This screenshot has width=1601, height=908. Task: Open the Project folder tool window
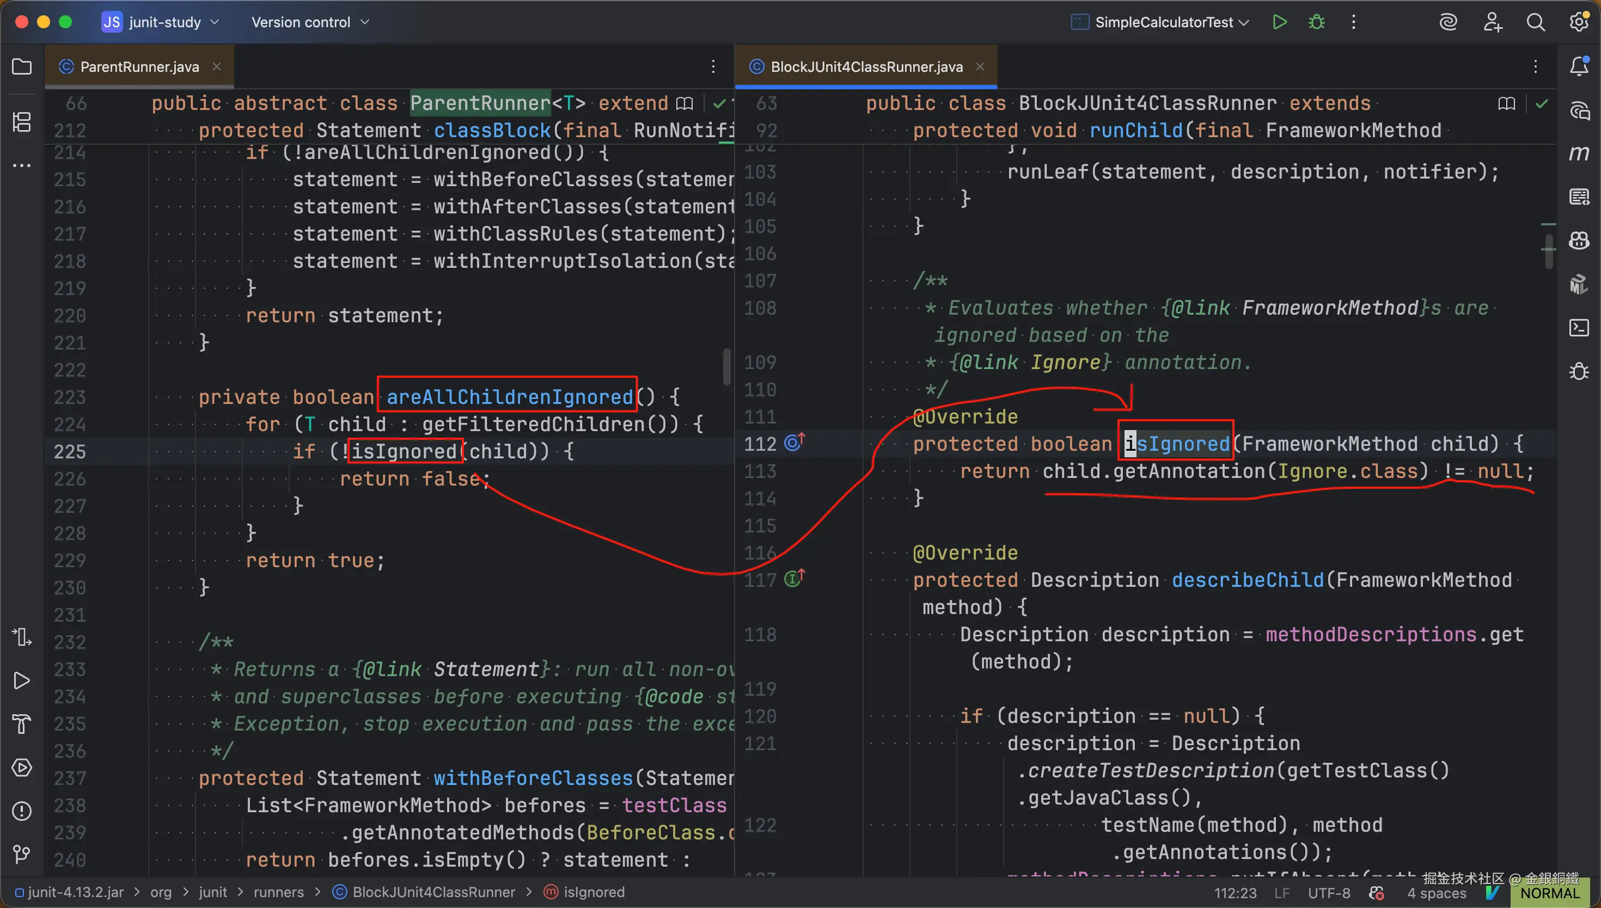22,67
